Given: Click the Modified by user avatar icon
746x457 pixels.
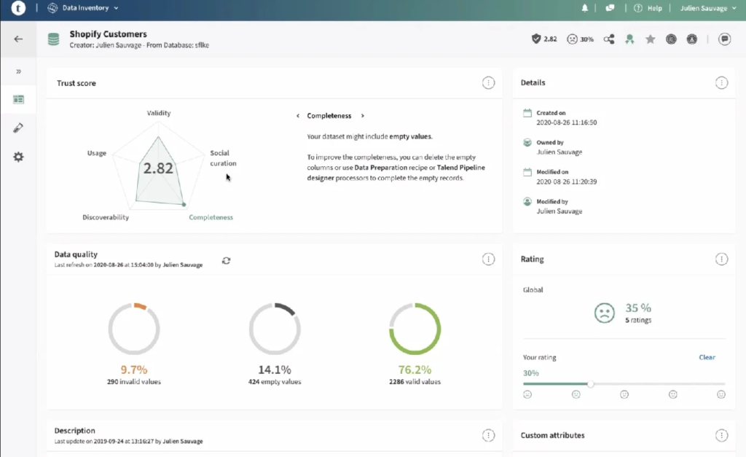Looking at the screenshot, I should 527,201.
